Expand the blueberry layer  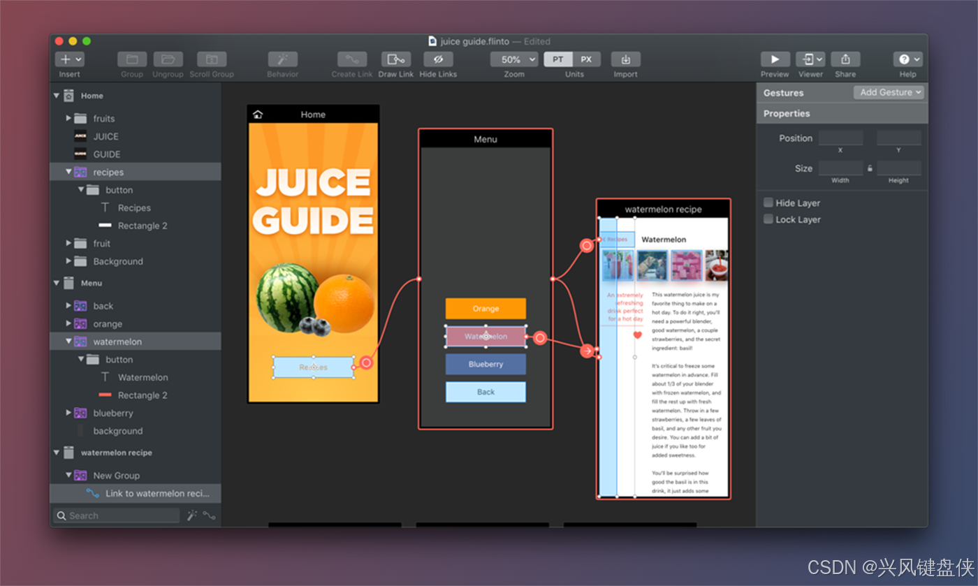[x=68, y=413]
